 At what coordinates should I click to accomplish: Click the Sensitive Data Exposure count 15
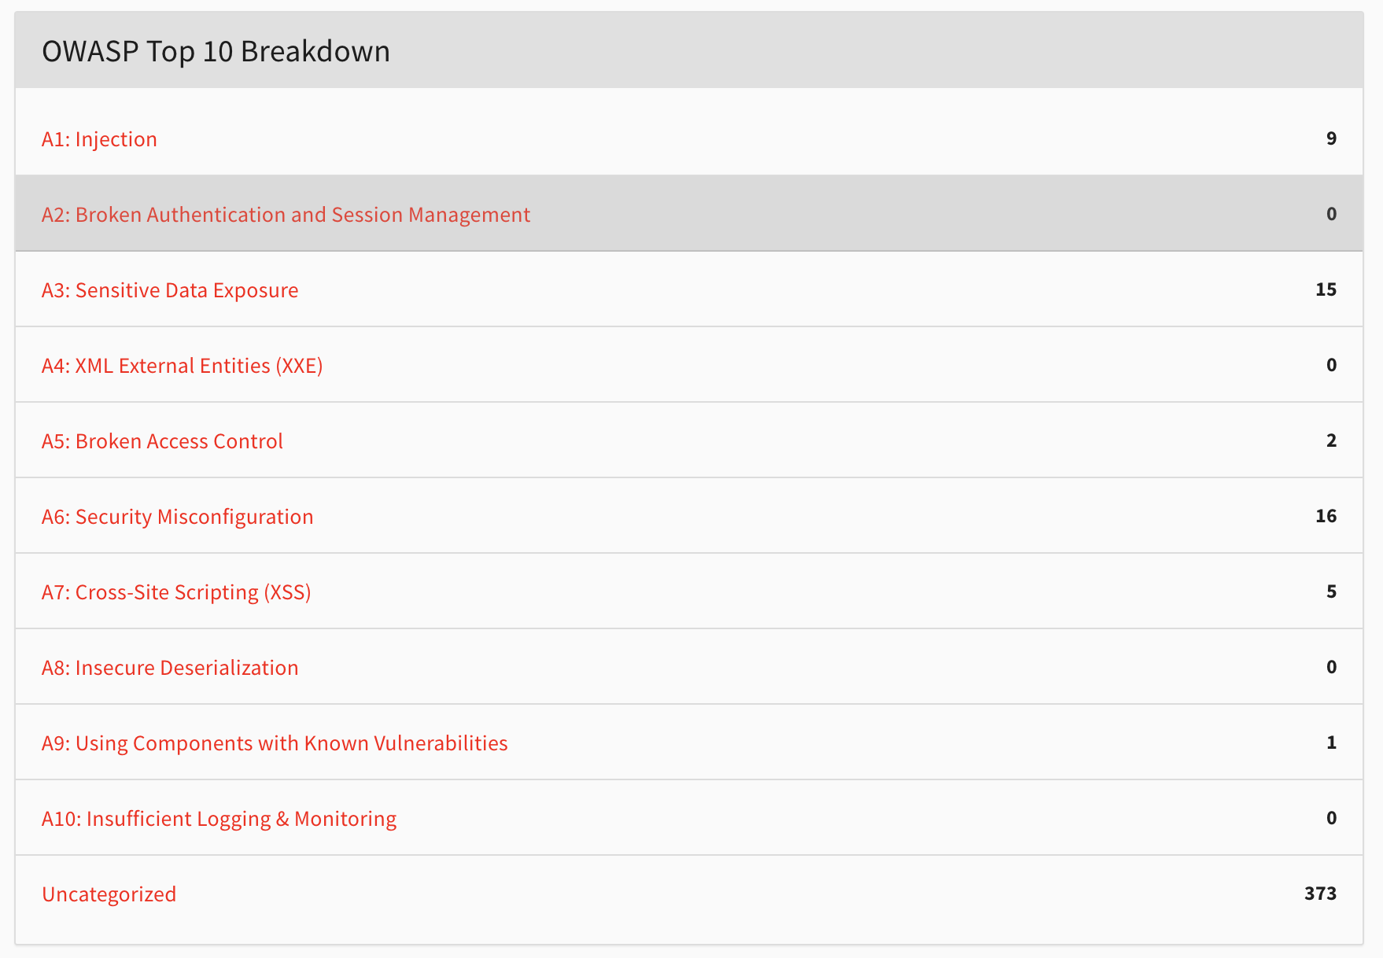click(x=1326, y=289)
